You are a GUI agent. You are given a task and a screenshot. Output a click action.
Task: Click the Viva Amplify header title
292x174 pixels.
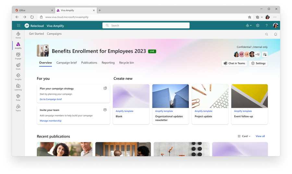[x=55, y=26]
